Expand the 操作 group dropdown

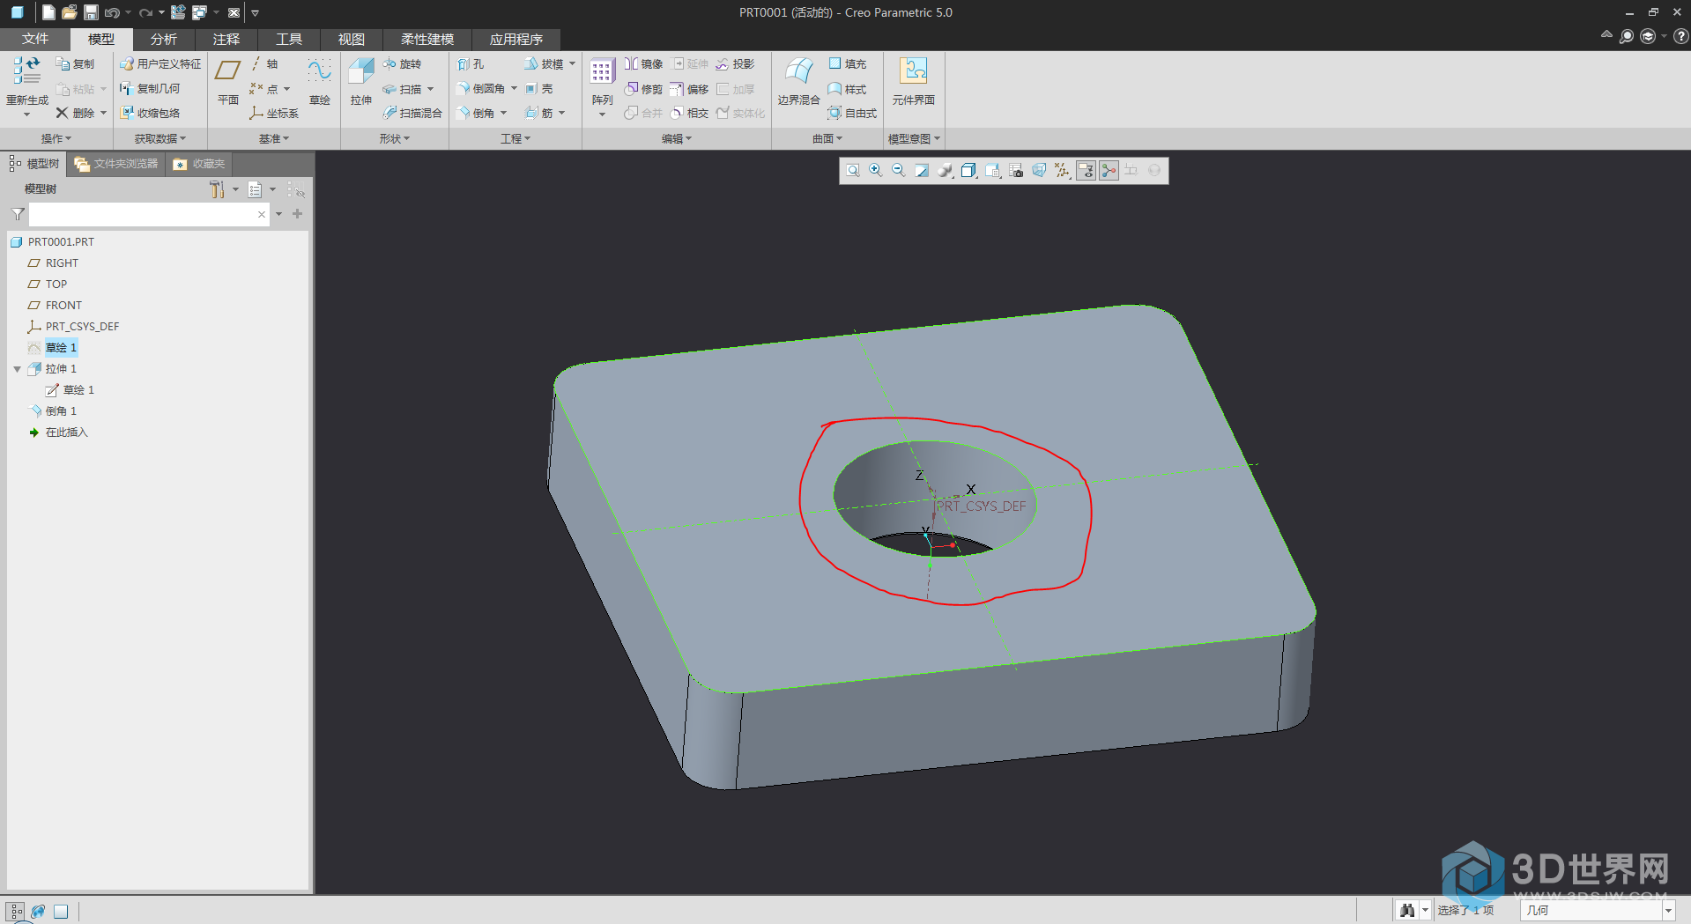pyautogui.click(x=56, y=138)
